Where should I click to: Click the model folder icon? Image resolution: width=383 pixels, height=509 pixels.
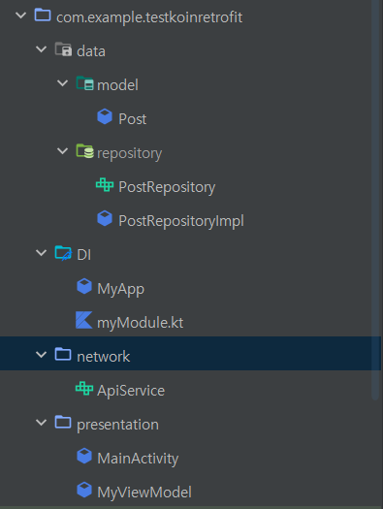coord(85,83)
